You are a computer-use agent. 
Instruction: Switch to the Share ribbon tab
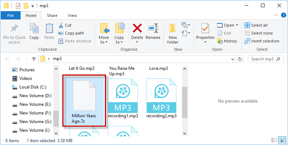coord(52,15)
